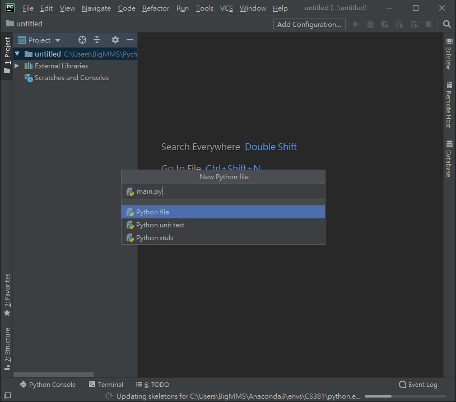
Task: Open the VCS menu
Action: (226, 8)
